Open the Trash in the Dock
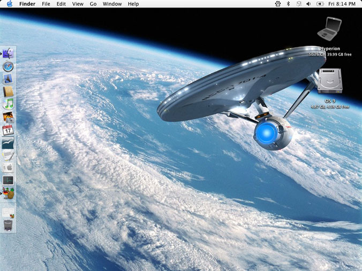This screenshot has width=362, height=271. tap(9, 225)
